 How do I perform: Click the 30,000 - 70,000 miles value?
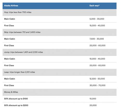tap(97, 85)
